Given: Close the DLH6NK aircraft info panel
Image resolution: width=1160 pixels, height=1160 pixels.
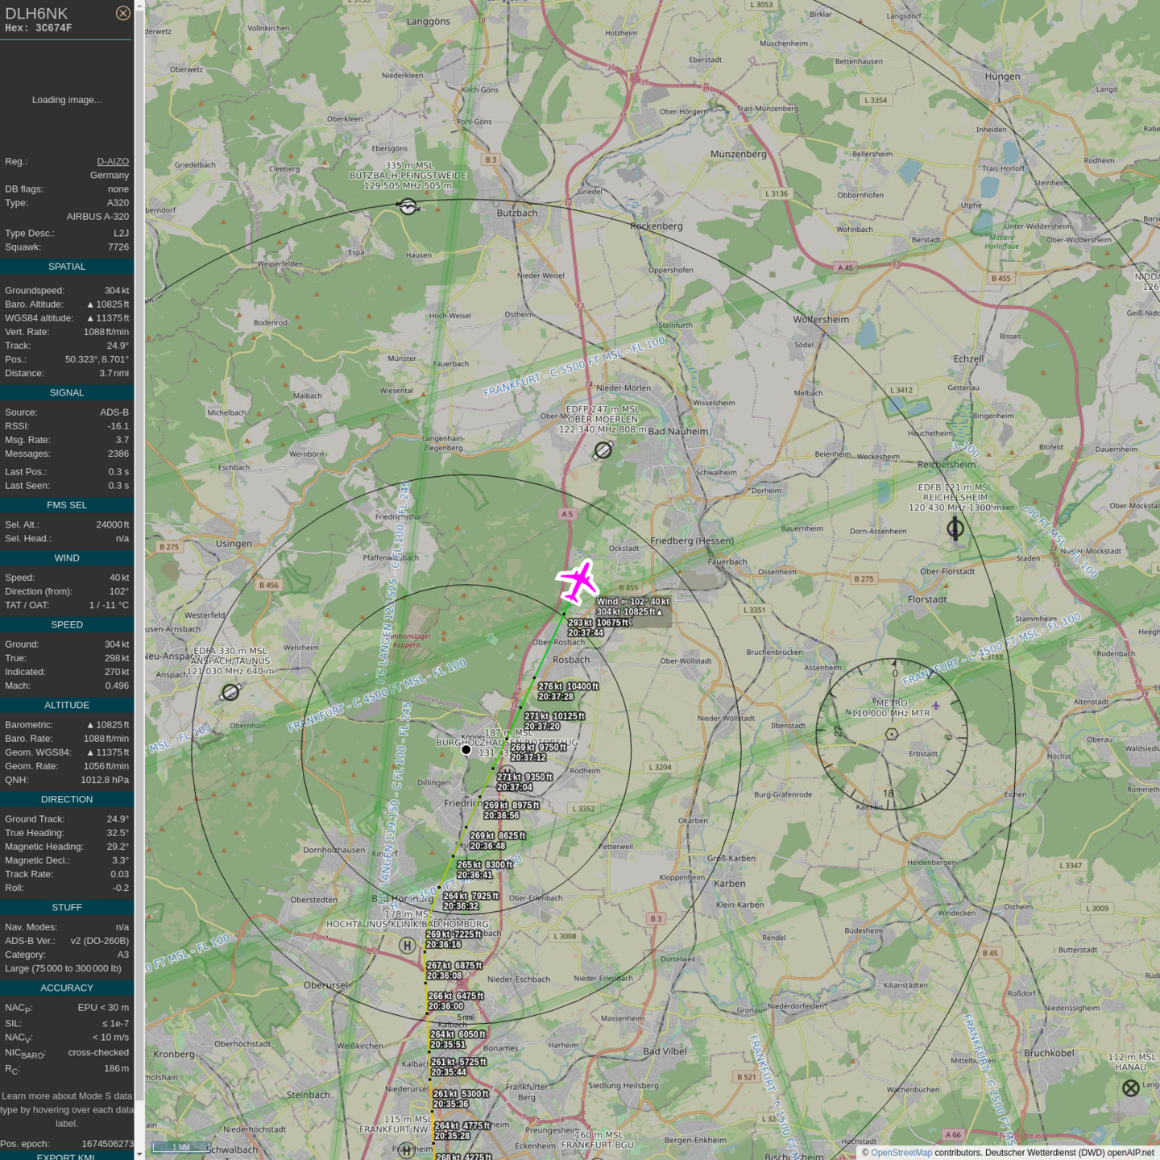Looking at the screenshot, I should coord(122,13).
